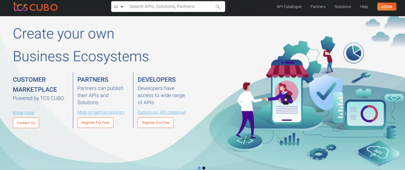
Task: Click the search magnifier icon
Action: [x=218, y=7]
